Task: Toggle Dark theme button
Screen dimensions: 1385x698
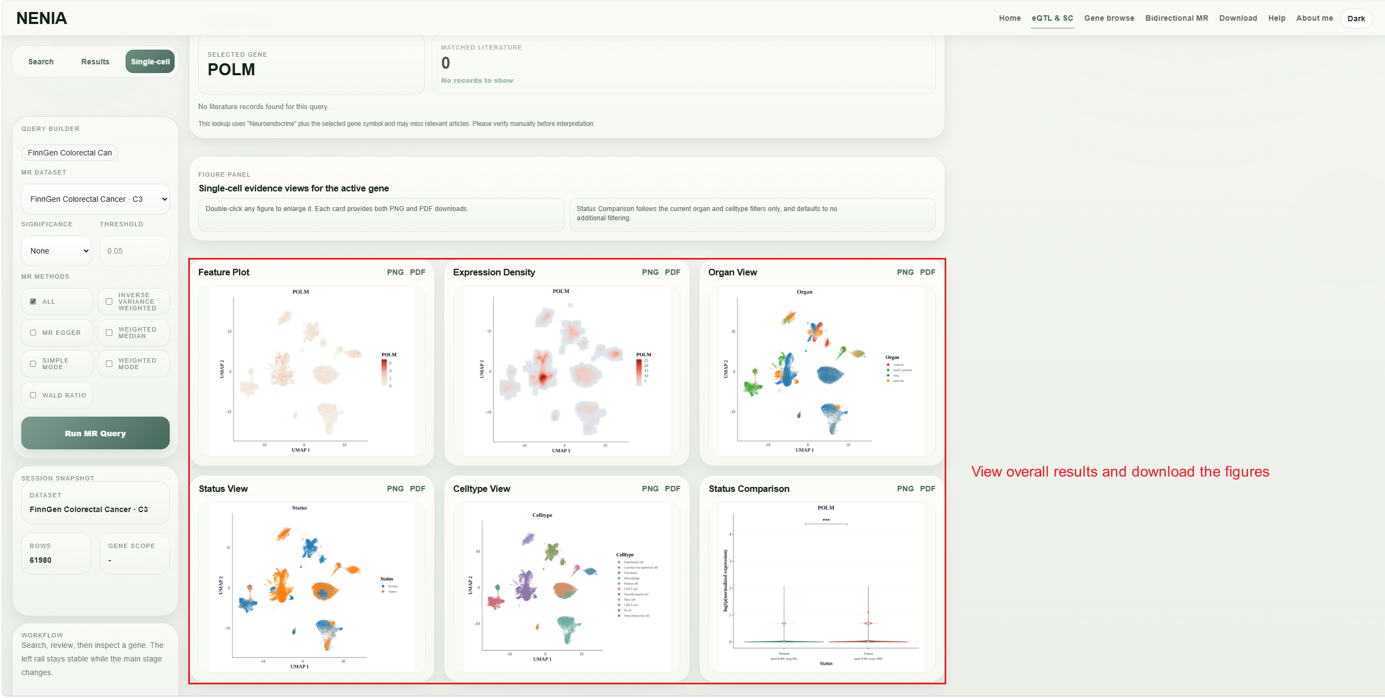Action: tap(1356, 19)
